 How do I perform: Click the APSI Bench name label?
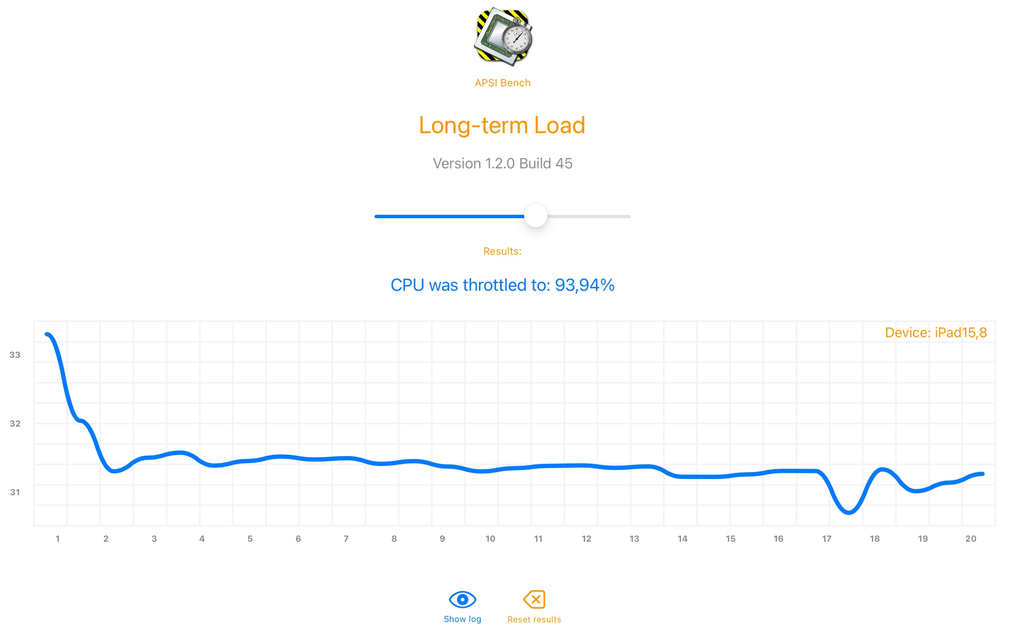[503, 83]
